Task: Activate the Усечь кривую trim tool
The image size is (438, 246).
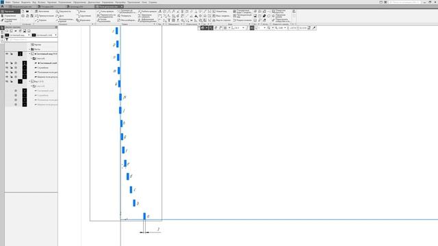Action: tap(105, 12)
